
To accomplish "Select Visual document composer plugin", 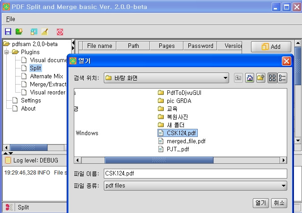I will (x=48, y=60).
